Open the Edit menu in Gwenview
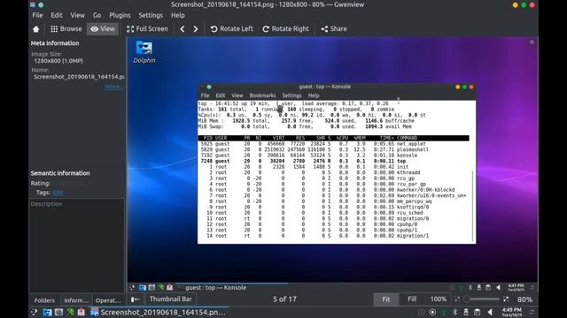Screen dimensions: 567x318 tap(57, 15)
